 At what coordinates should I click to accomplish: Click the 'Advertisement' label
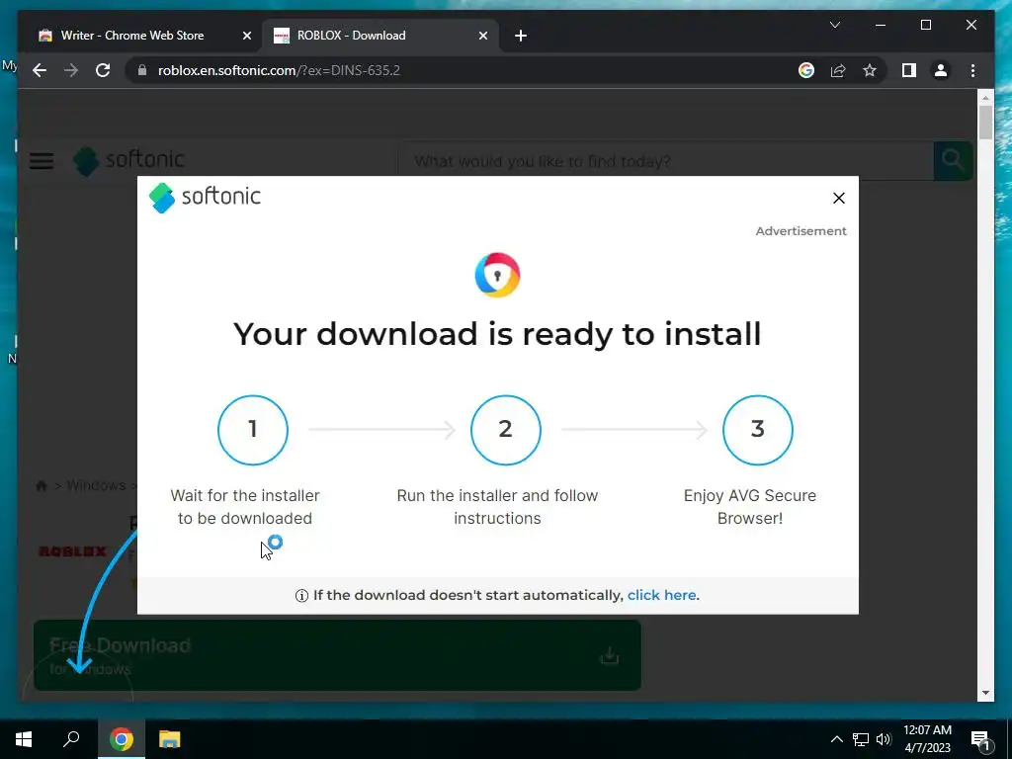(801, 231)
